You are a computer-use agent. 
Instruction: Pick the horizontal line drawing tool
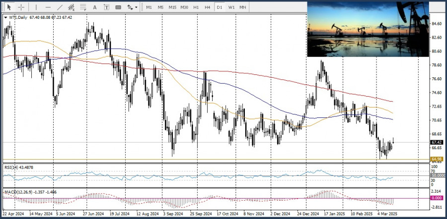[x=48, y=7]
